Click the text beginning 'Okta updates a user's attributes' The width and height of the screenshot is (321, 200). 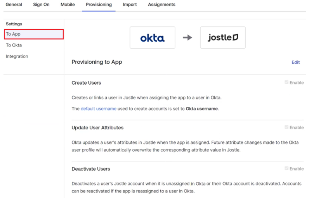click(x=185, y=146)
